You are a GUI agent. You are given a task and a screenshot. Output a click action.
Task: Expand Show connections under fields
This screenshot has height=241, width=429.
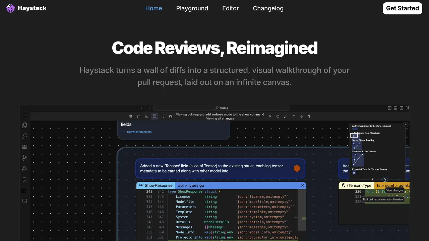(137, 132)
